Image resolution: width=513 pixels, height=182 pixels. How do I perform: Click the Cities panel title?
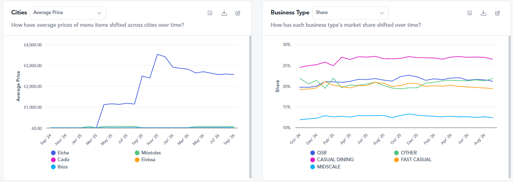point(19,12)
